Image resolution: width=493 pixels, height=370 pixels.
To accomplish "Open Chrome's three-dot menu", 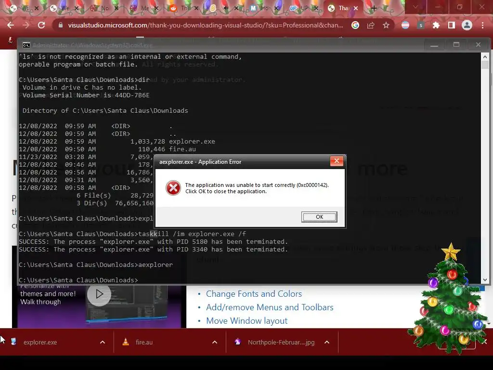I will (482, 25).
